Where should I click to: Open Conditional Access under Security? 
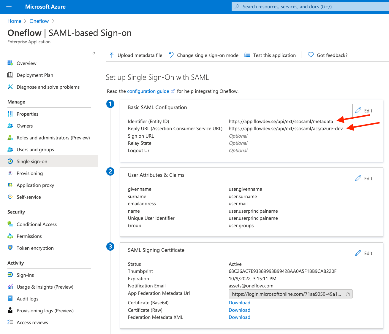[x=37, y=224]
